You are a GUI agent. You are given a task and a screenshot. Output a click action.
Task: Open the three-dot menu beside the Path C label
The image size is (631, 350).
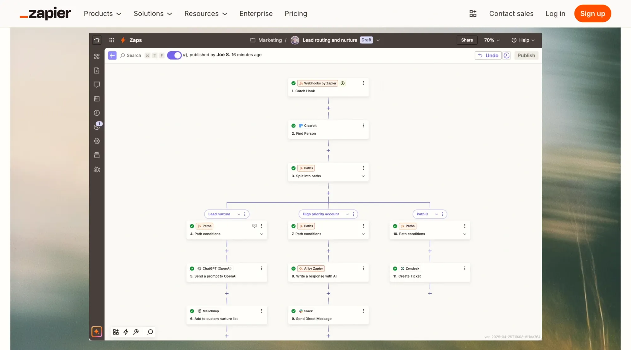click(x=442, y=214)
